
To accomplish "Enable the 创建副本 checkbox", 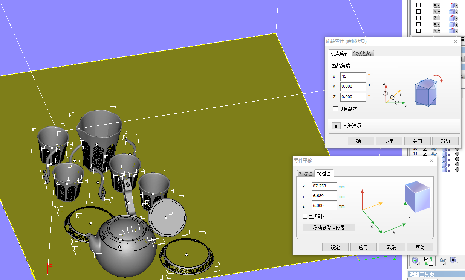I will [x=336, y=109].
